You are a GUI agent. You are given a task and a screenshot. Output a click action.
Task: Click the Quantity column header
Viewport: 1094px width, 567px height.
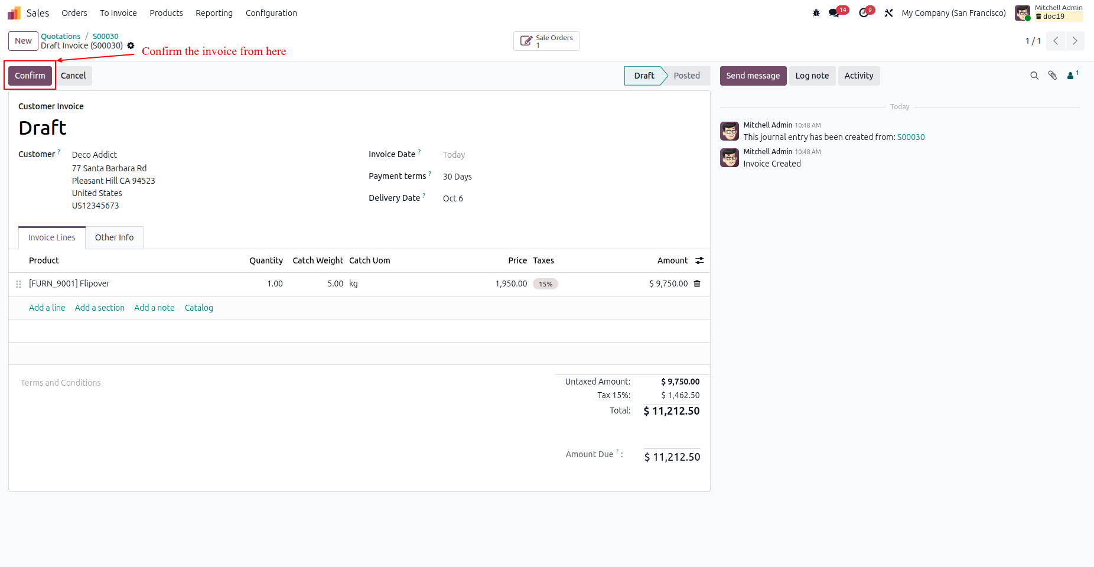266,260
